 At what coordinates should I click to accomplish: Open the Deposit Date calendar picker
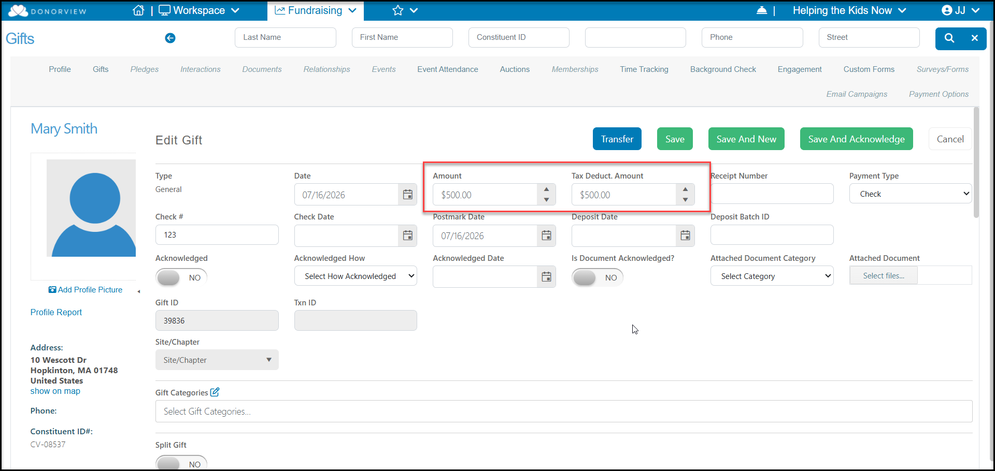(x=685, y=236)
